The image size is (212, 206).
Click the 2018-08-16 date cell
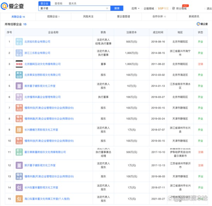pos(158,42)
